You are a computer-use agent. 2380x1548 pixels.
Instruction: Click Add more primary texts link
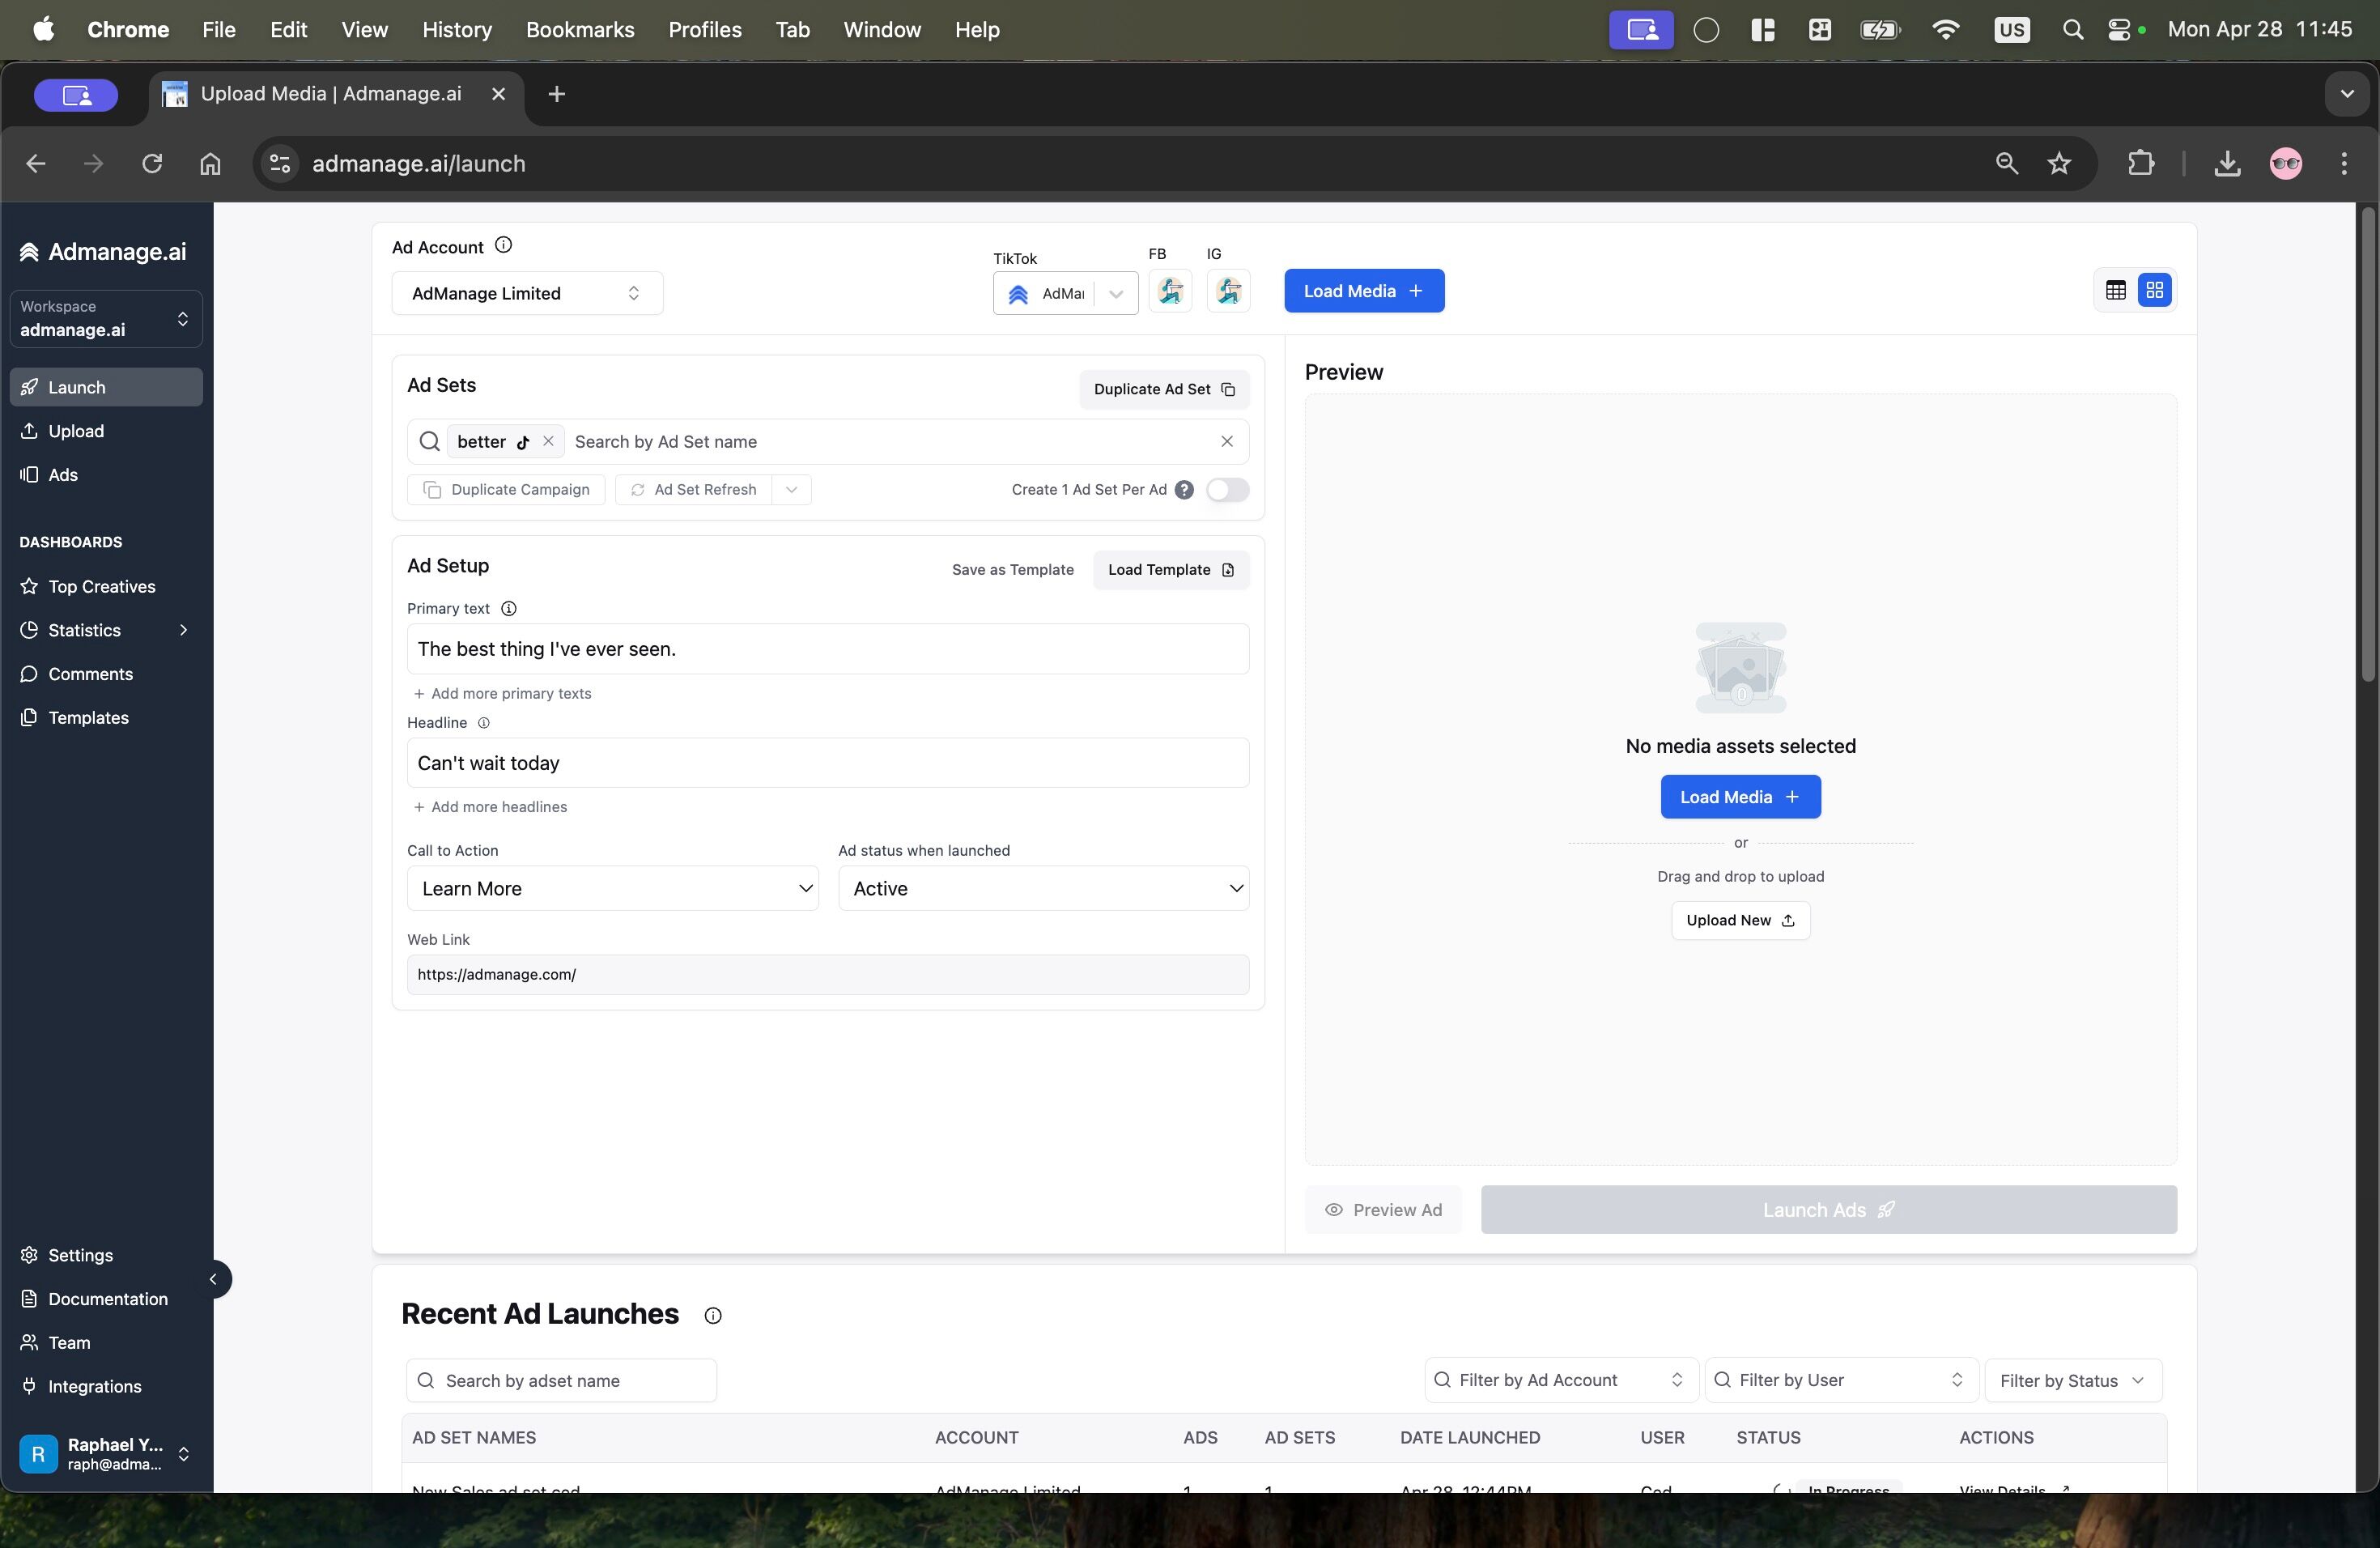pyautogui.click(x=502, y=693)
